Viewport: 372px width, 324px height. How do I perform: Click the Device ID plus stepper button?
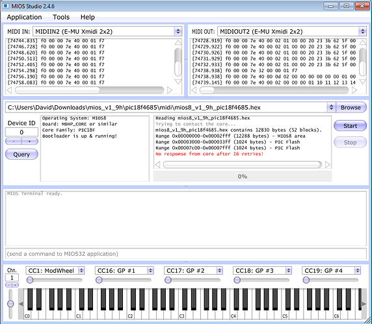(30, 142)
